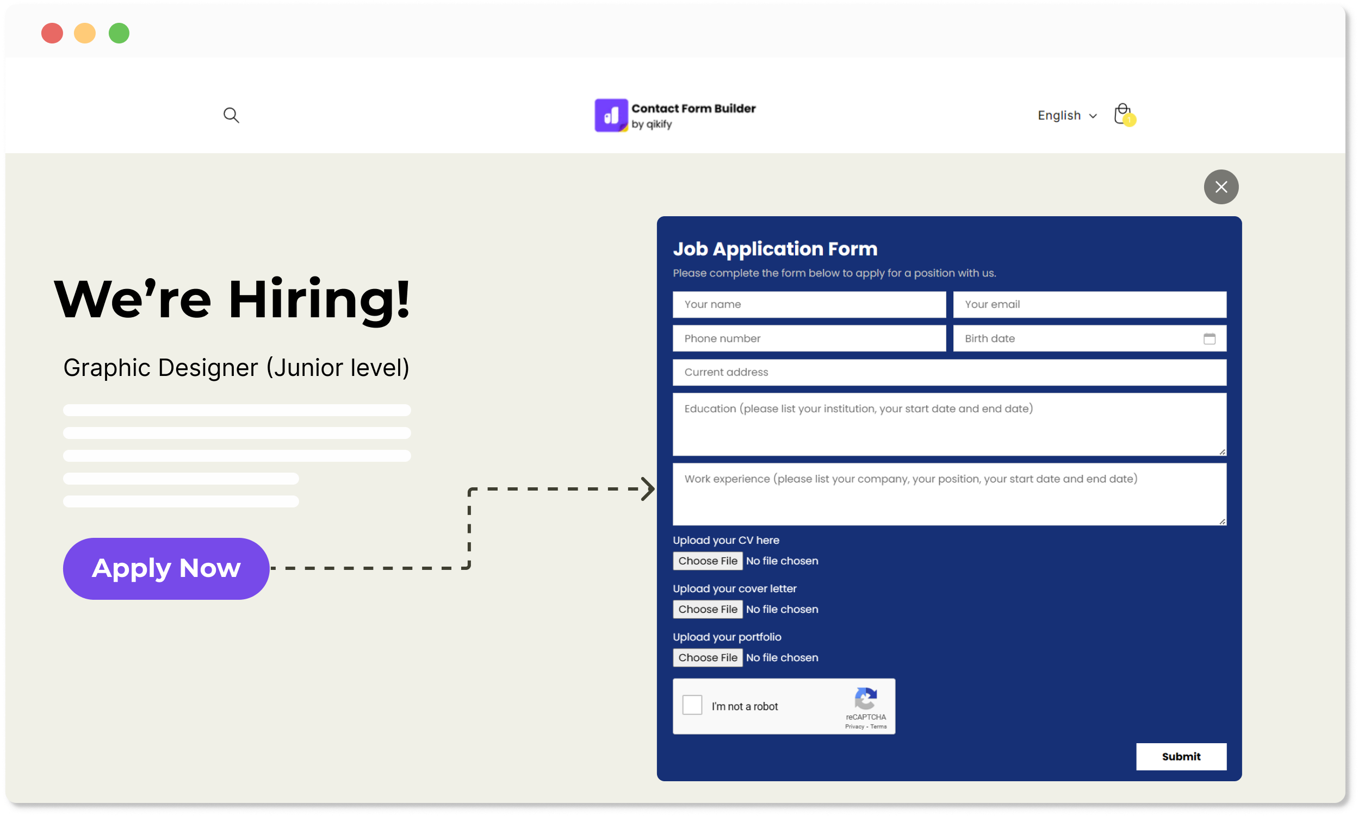
Task: Click the Choose File icon for portfolio upload
Action: click(707, 657)
